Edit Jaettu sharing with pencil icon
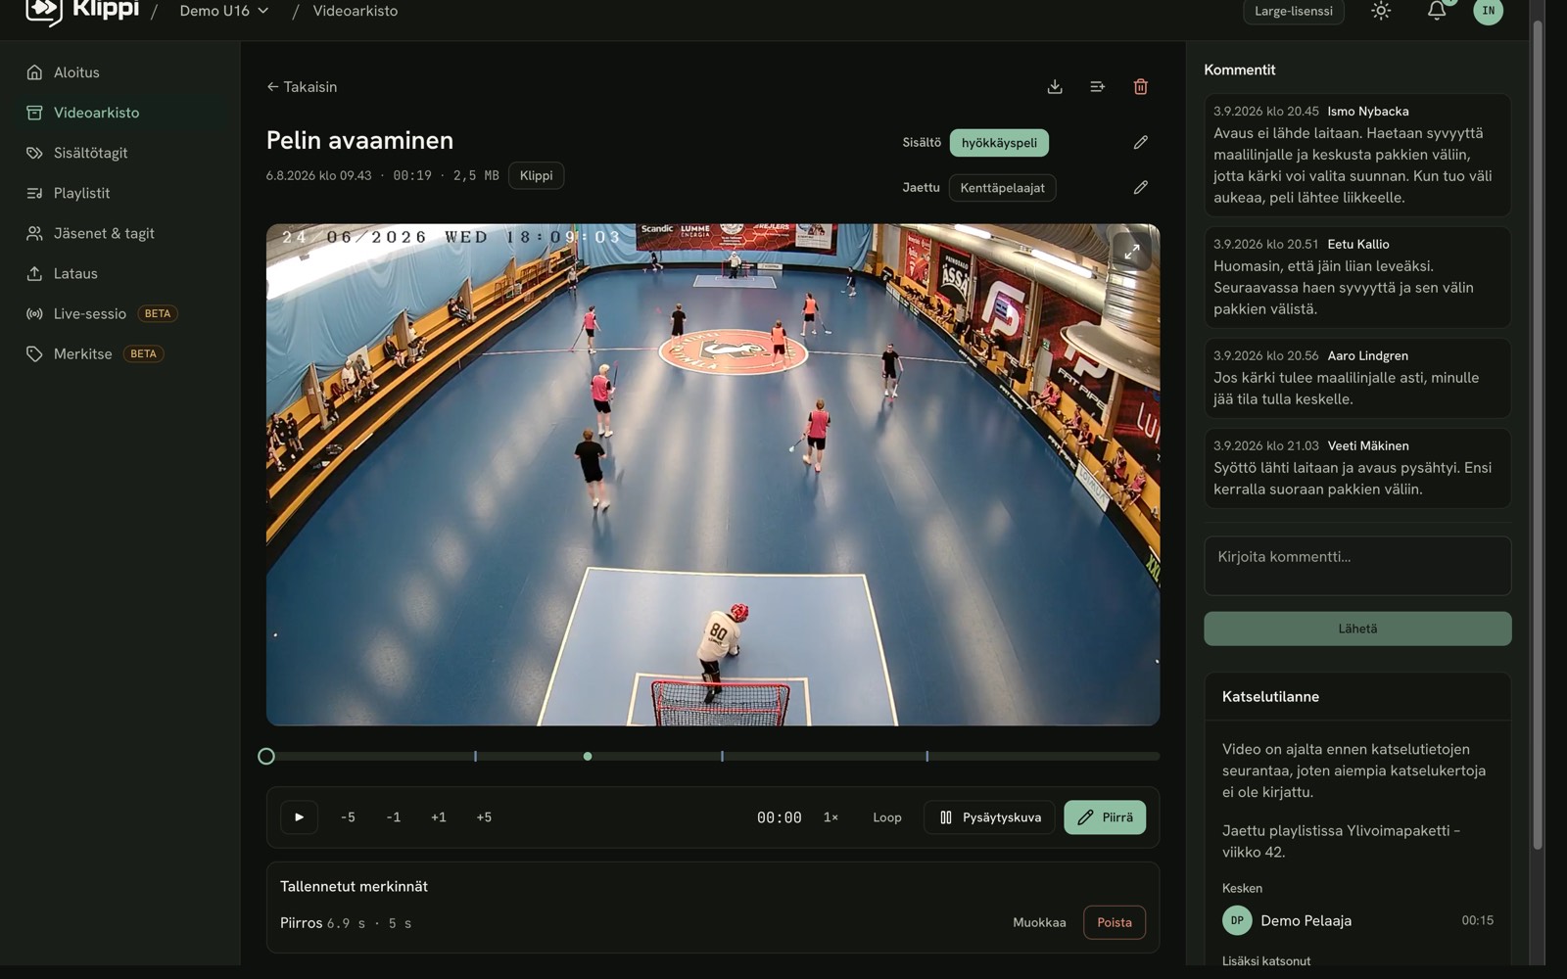1567x979 pixels. (x=1141, y=187)
